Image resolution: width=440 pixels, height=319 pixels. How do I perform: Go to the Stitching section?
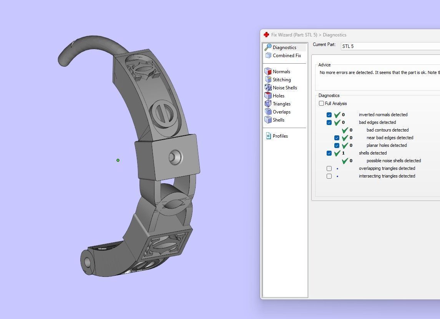coord(282,79)
